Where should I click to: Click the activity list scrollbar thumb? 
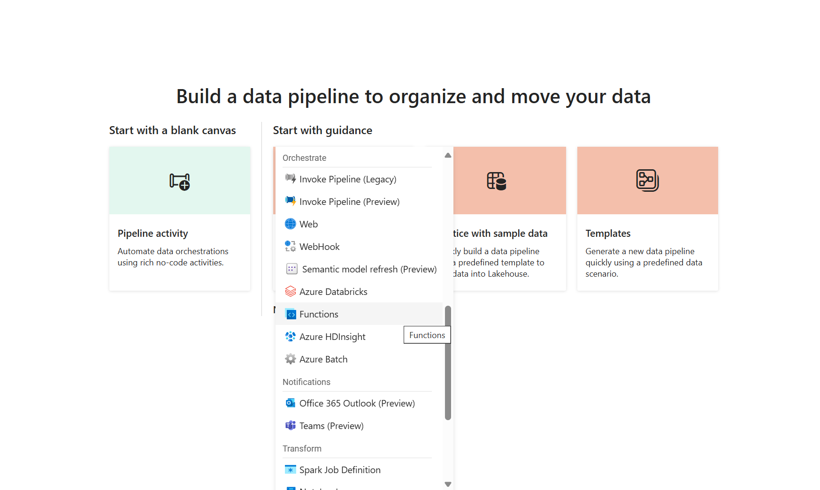tap(448, 362)
